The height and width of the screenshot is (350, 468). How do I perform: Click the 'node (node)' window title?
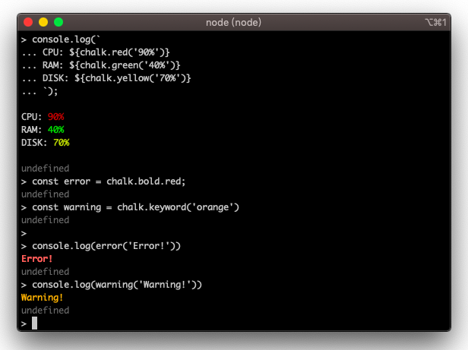tap(233, 22)
